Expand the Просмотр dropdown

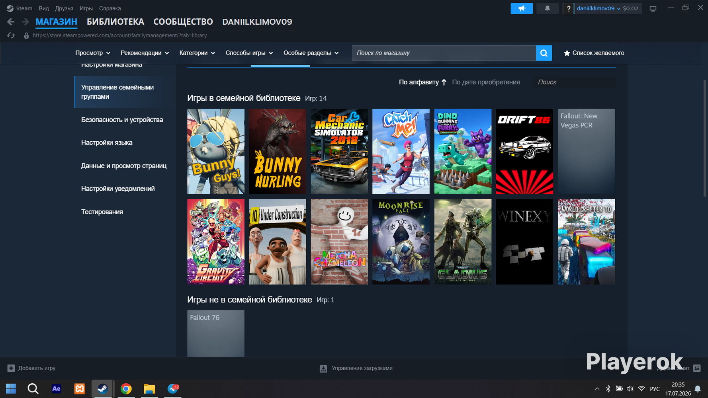point(93,53)
